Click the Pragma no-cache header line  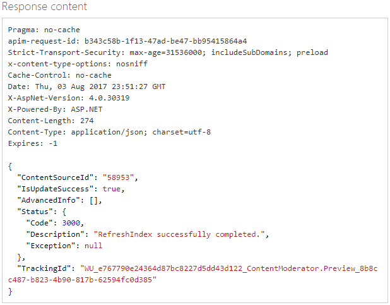(x=44, y=30)
